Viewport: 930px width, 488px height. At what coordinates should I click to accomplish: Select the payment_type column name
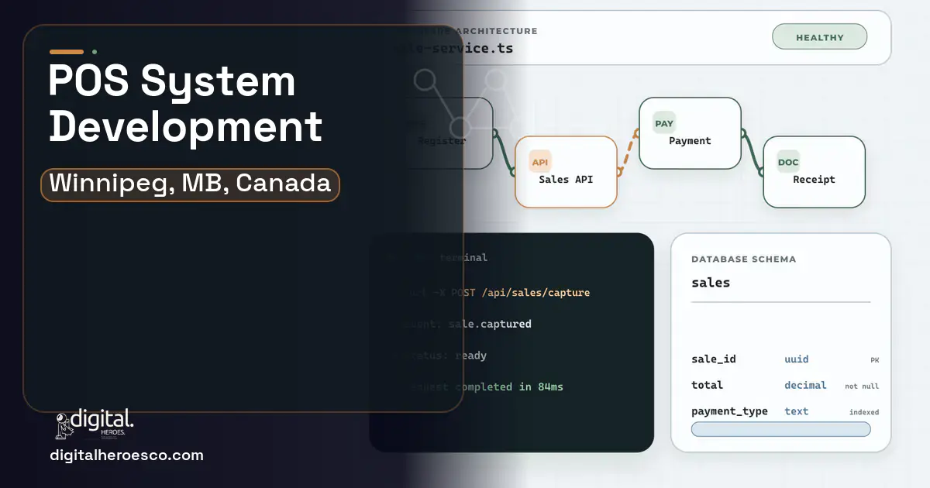point(729,411)
